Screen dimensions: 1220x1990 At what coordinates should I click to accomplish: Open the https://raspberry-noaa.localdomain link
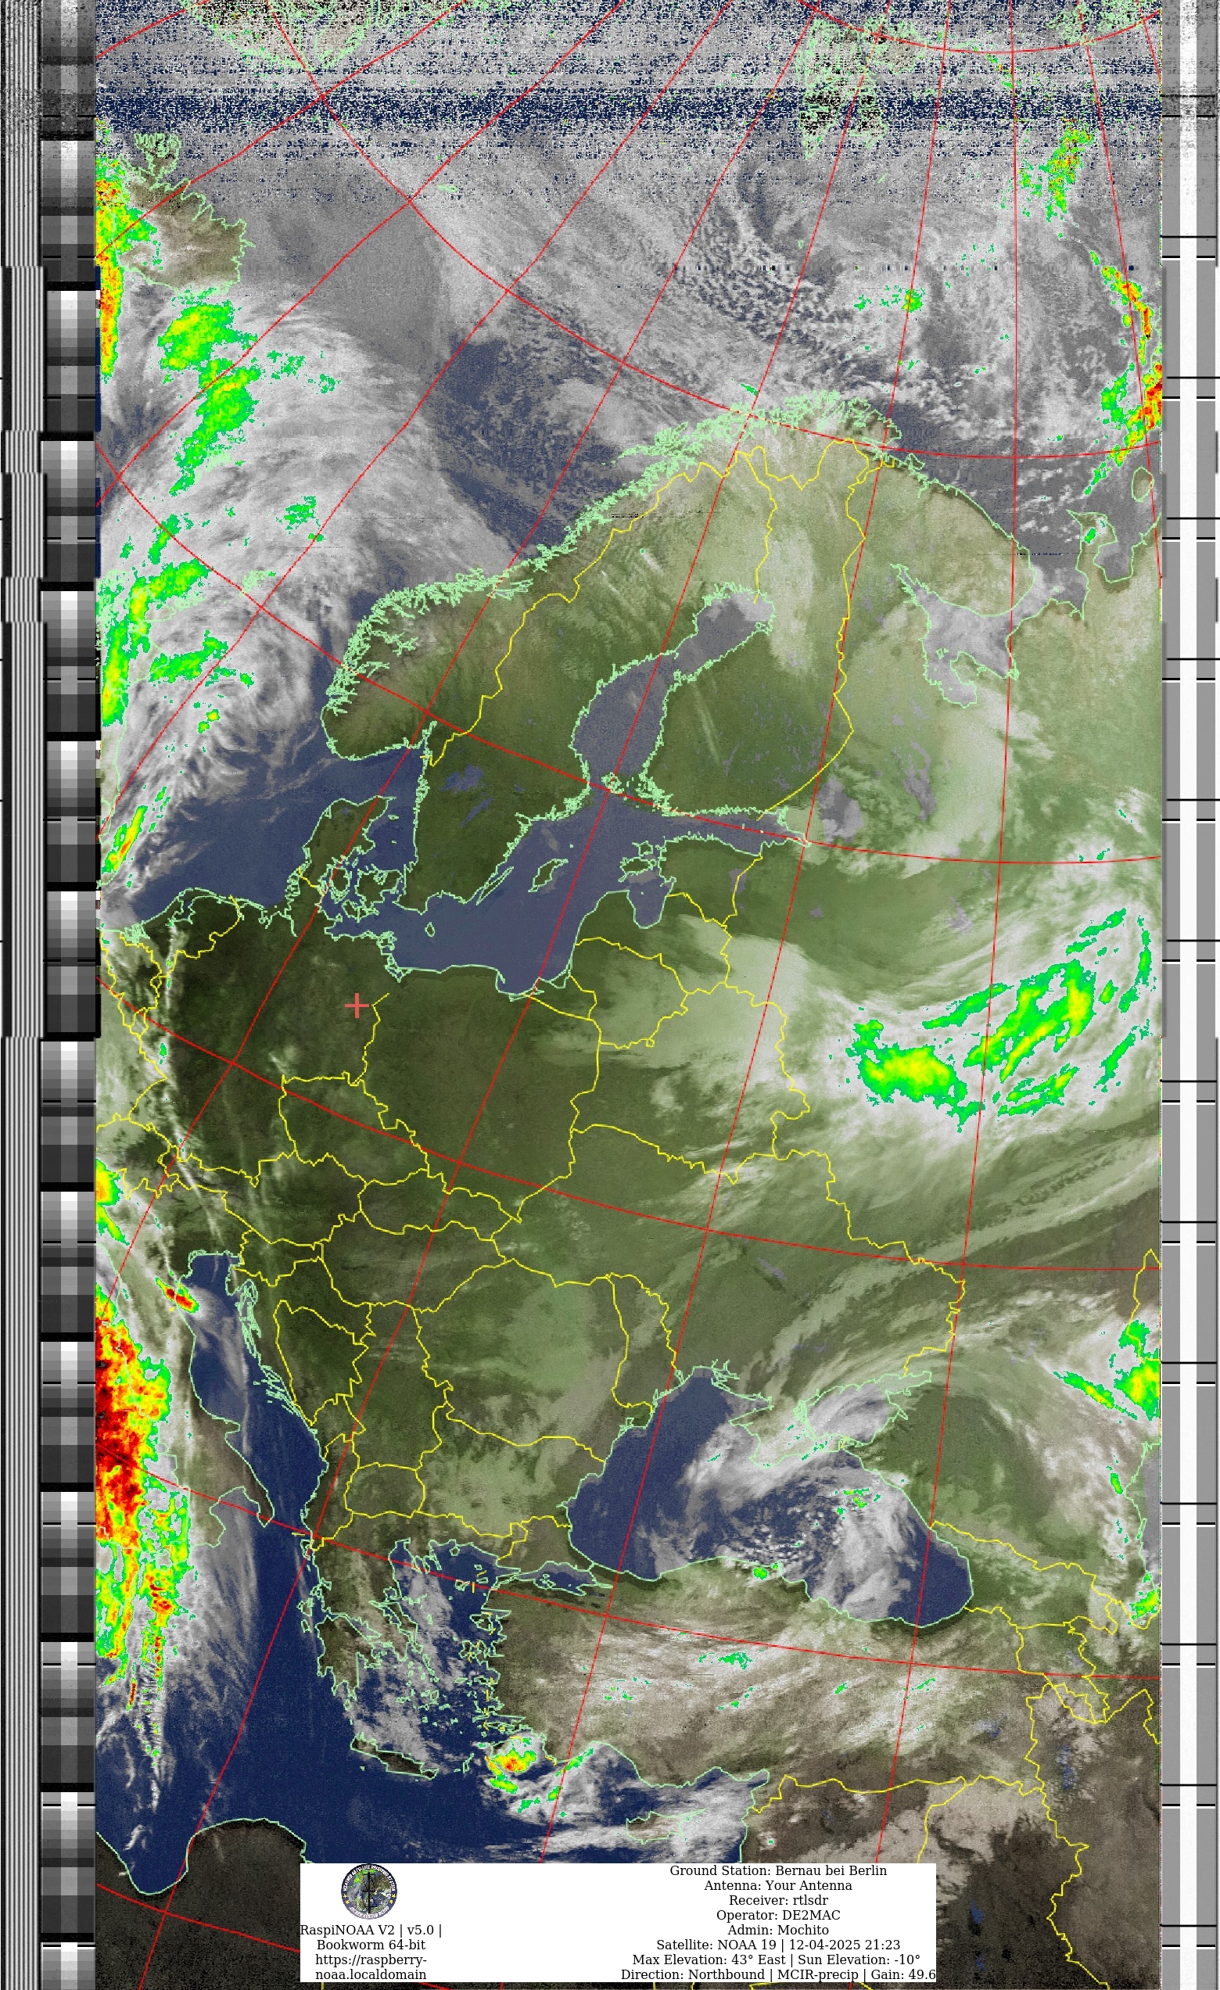click(x=371, y=1967)
